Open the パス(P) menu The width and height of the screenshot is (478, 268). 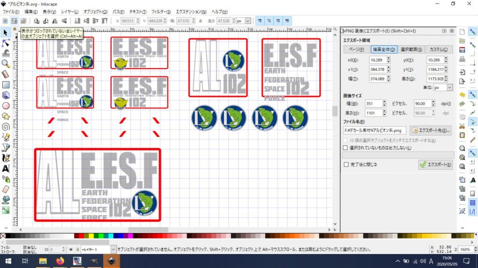click(118, 12)
